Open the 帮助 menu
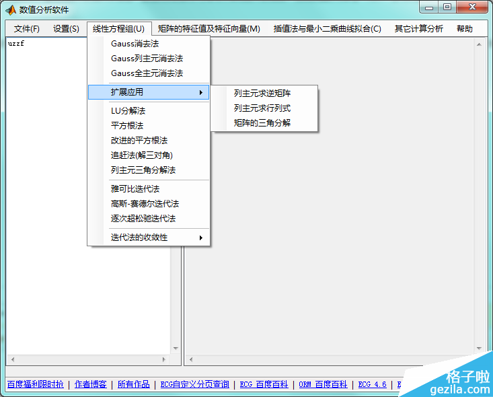 [x=464, y=29]
